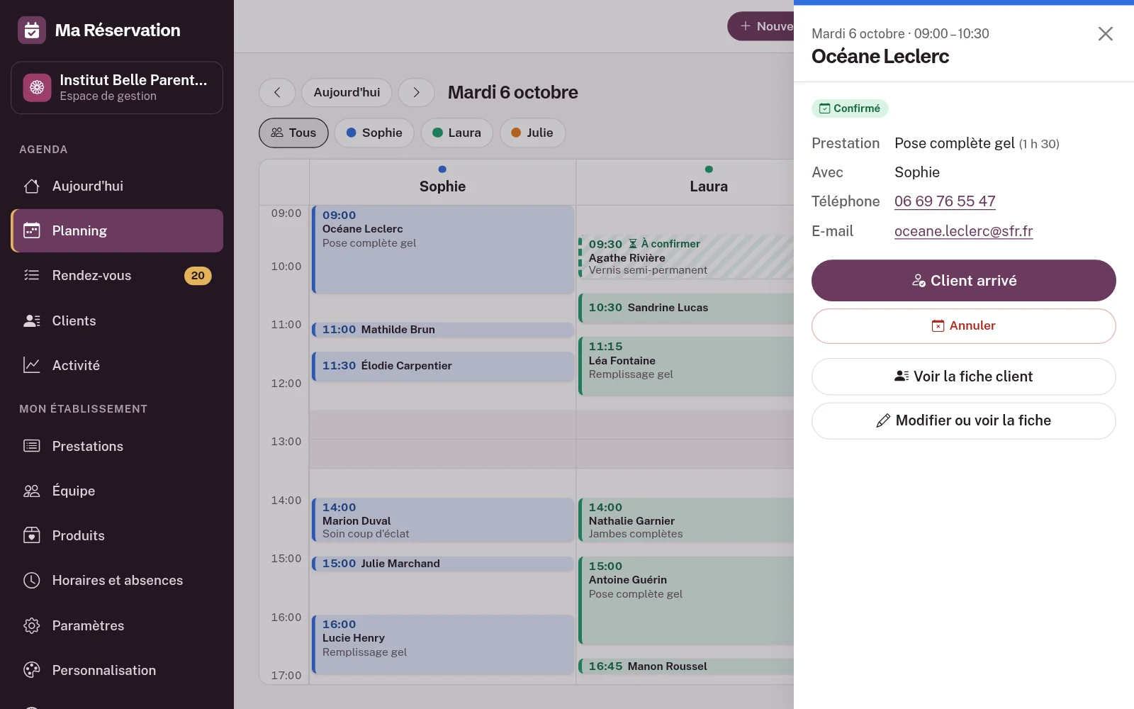Viewport: 1134px width, 709px height.
Task: Open Agathe Rivière à confirmer appointment
Action: (686, 257)
